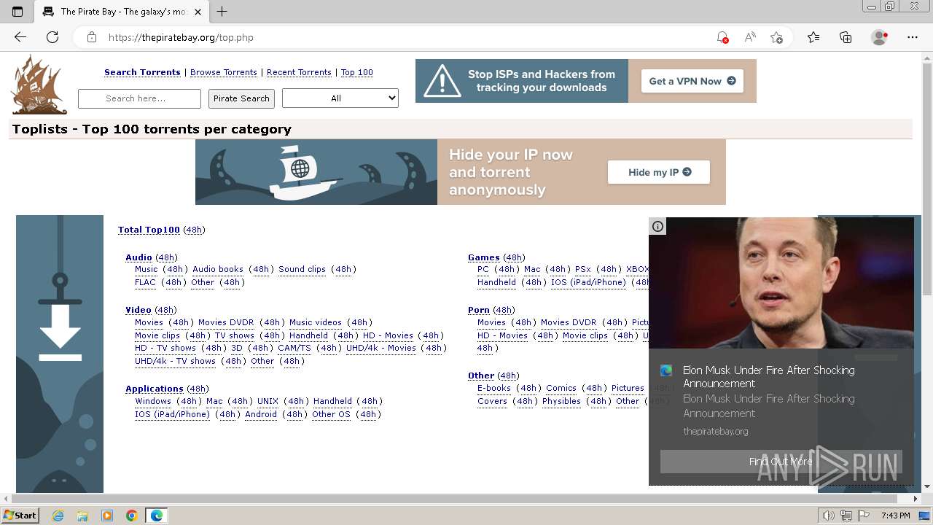Open File Explorer from the taskbar
Image resolution: width=933 pixels, height=525 pixels.
(82, 516)
